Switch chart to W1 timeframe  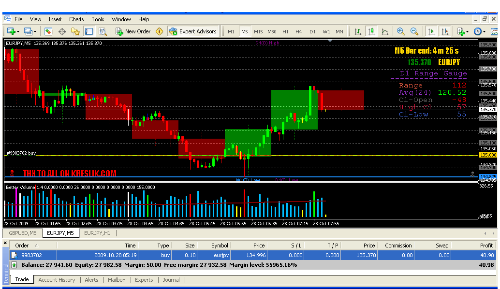click(x=326, y=31)
